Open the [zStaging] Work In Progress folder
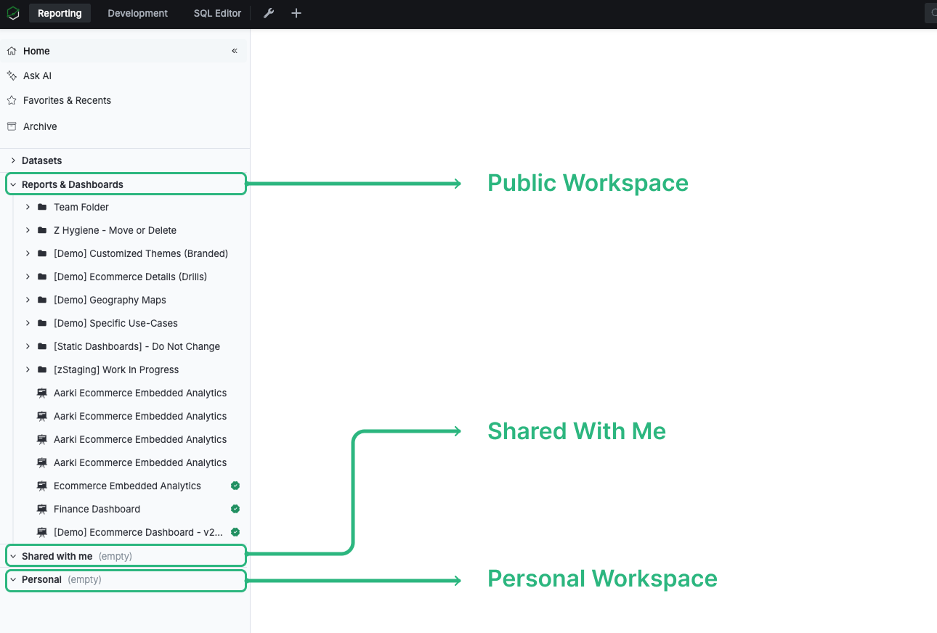Screen dimensions: 937x633 pos(28,369)
